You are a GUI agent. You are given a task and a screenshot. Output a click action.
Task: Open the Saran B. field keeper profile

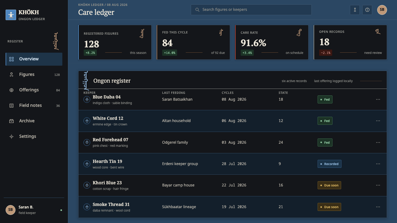(x=34, y=210)
